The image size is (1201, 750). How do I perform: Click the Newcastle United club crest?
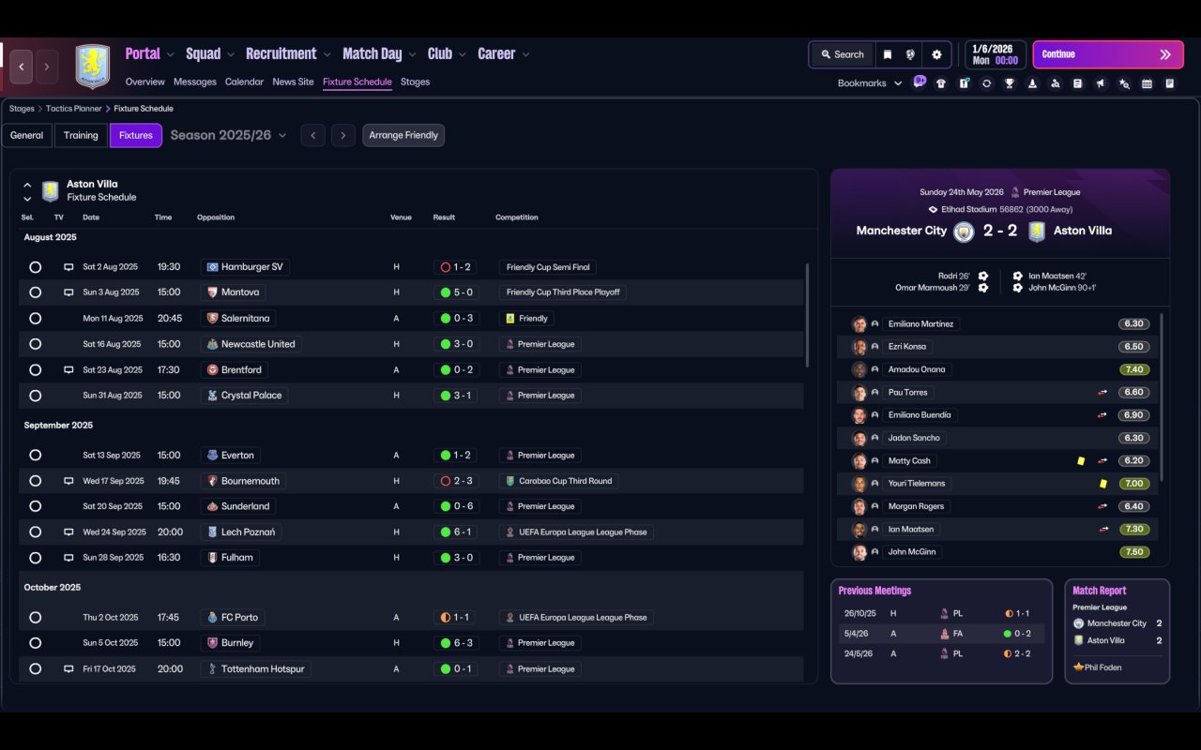point(212,344)
